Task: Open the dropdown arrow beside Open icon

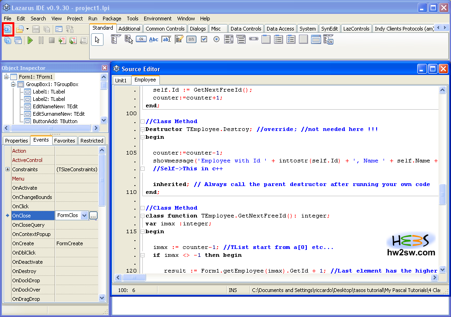Action: [27, 29]
